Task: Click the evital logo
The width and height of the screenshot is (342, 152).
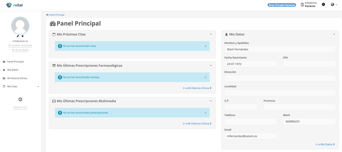Action: pos(14,5)
